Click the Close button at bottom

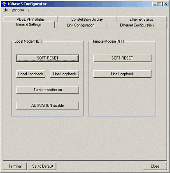click(x=155, y=166)
